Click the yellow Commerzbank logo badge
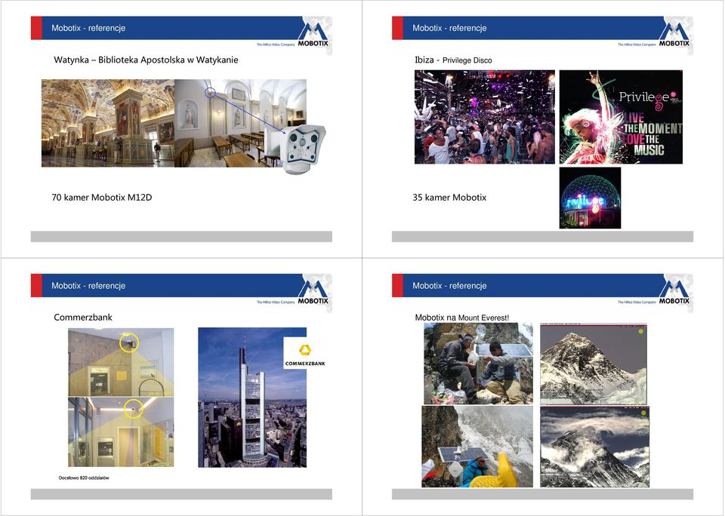 (304, 353)
